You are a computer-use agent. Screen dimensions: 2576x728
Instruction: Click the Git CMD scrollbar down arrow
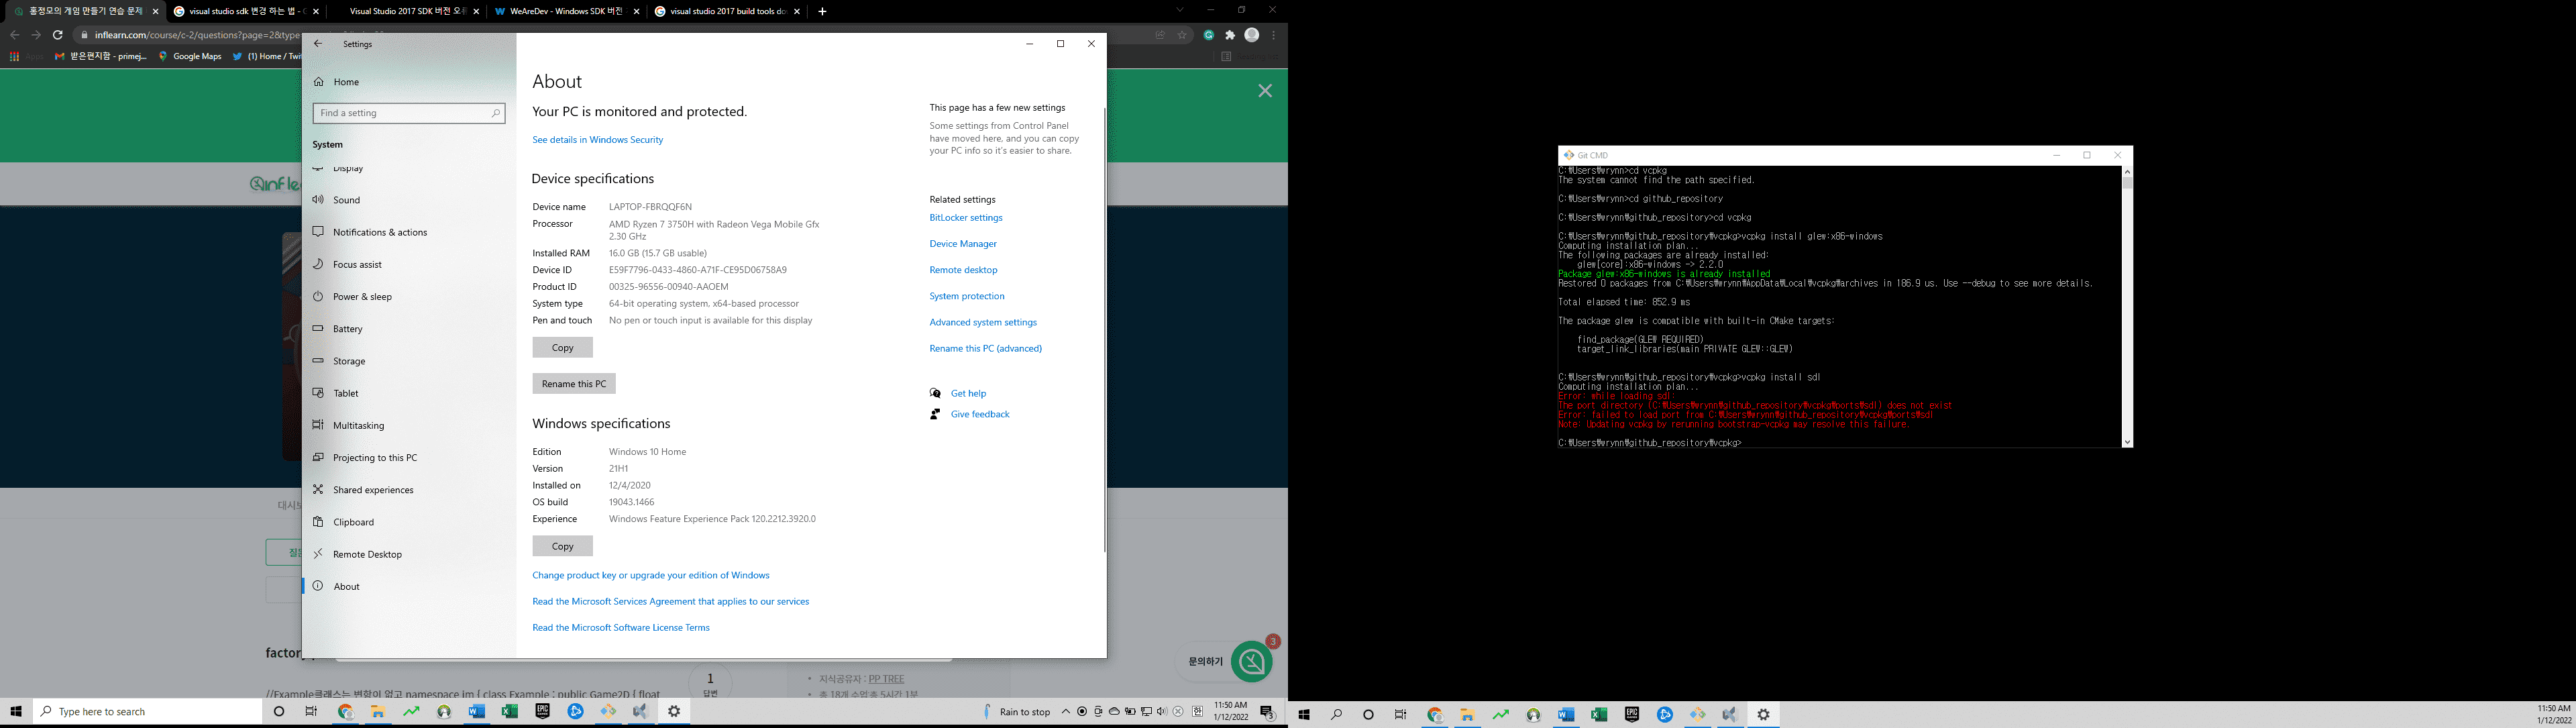click(x=2127, y=442)
